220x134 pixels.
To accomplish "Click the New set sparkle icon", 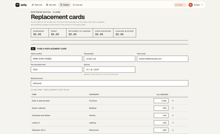I will 33,5.
